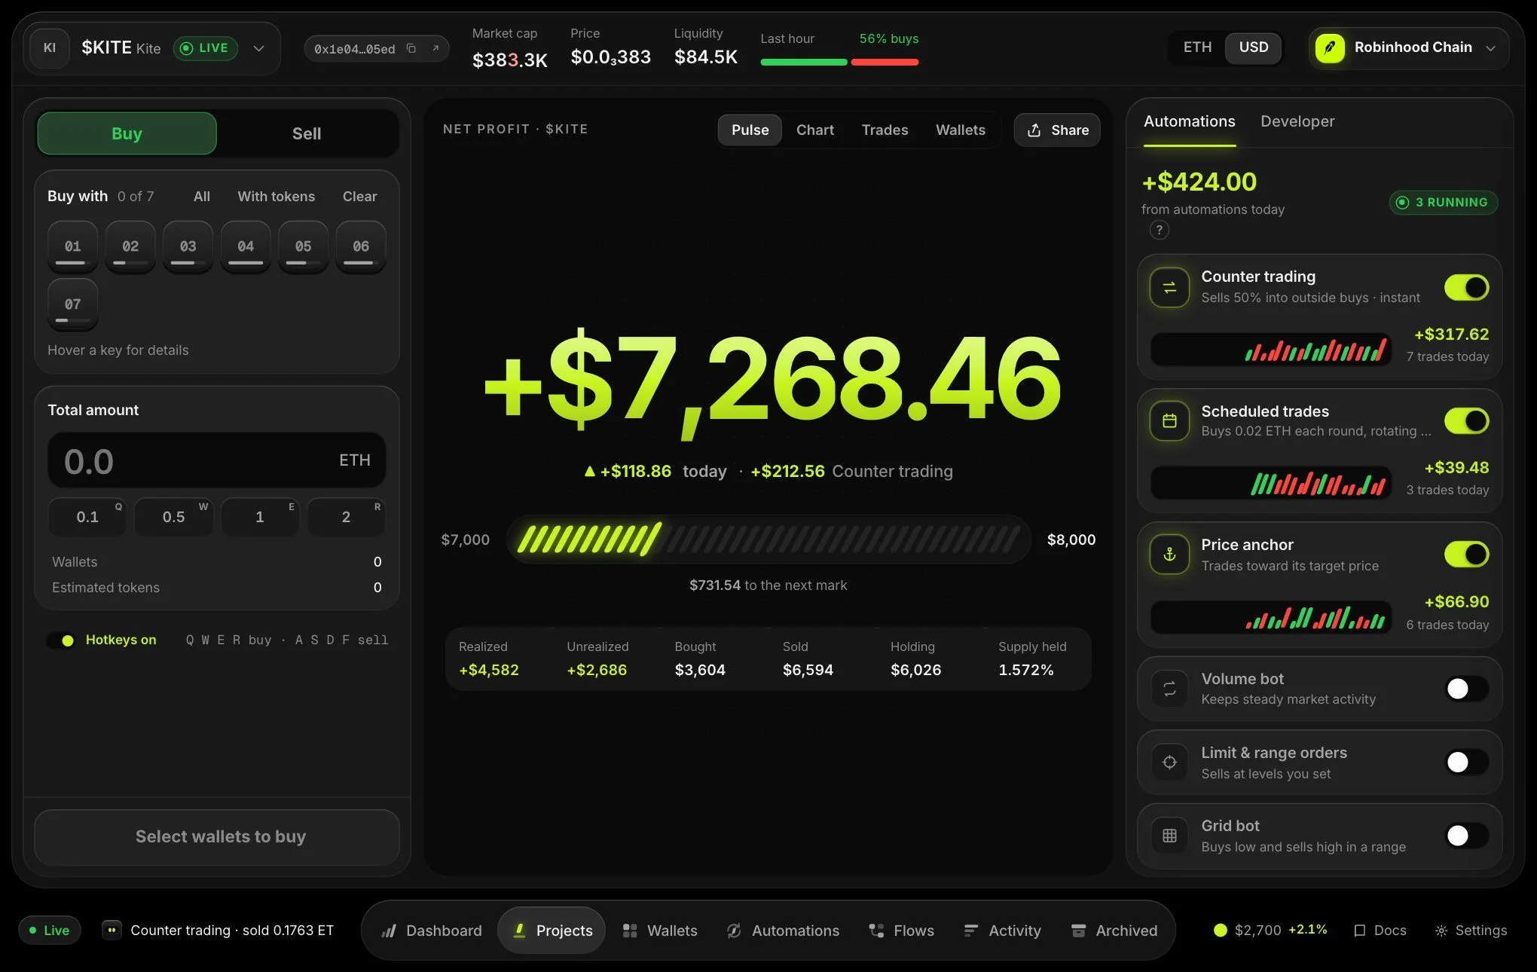Click the Volume bot loop icon

coord(1169,689)
